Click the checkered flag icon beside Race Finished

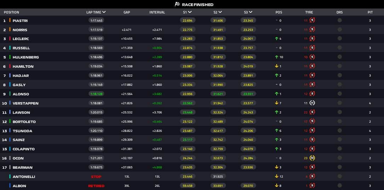[x=177, y=4]
